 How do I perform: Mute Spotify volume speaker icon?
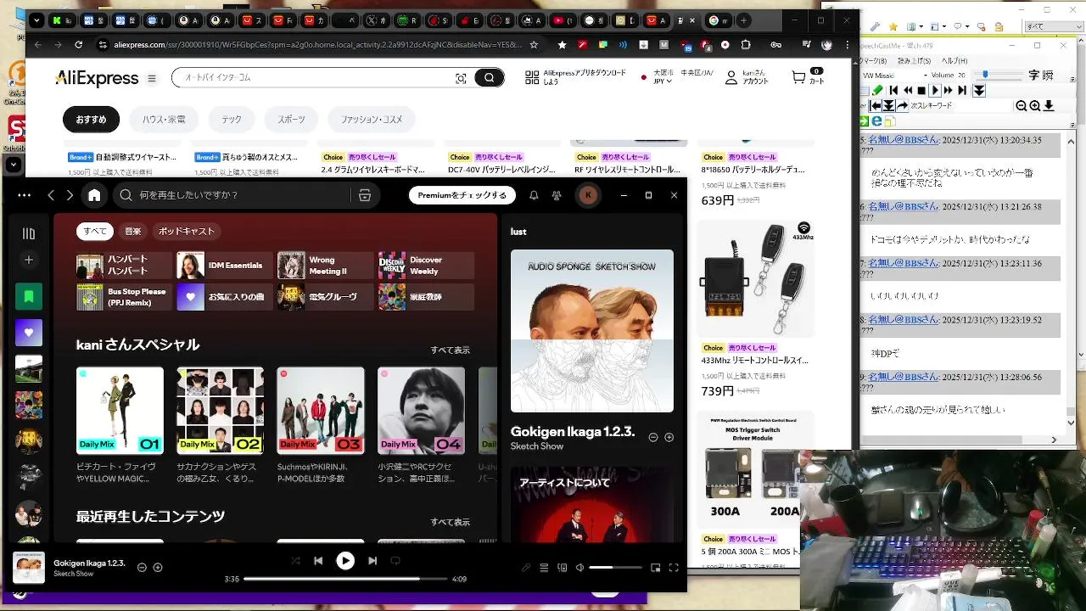pyautogui.click(x=580, y=568)
